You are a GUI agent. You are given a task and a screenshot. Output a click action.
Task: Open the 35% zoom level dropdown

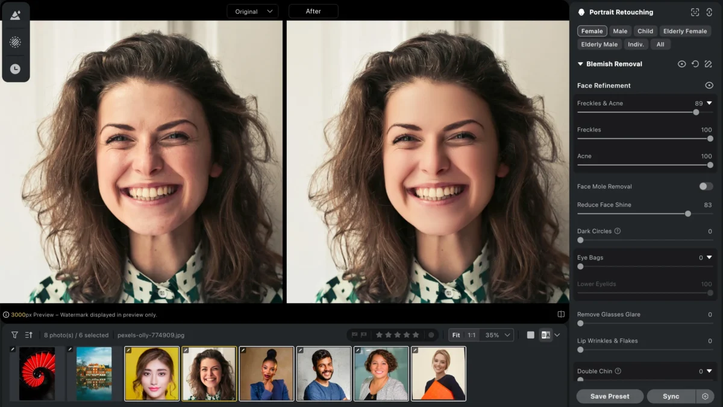coord(498,335)
